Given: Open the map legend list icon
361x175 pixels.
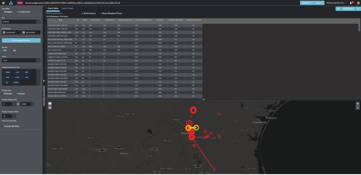Looking at the screenshot, I should [50, 108].
